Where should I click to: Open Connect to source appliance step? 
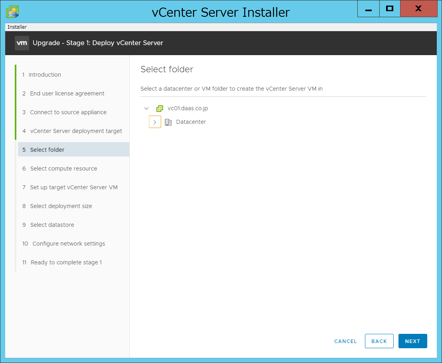click(x=64, y=112)
